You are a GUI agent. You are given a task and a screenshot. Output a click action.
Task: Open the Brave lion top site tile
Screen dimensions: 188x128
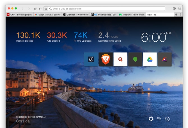[106, 59]
